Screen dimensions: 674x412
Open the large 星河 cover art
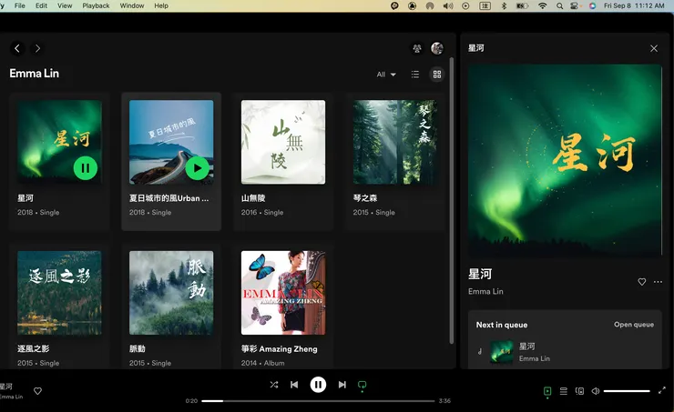click(565, 161)
